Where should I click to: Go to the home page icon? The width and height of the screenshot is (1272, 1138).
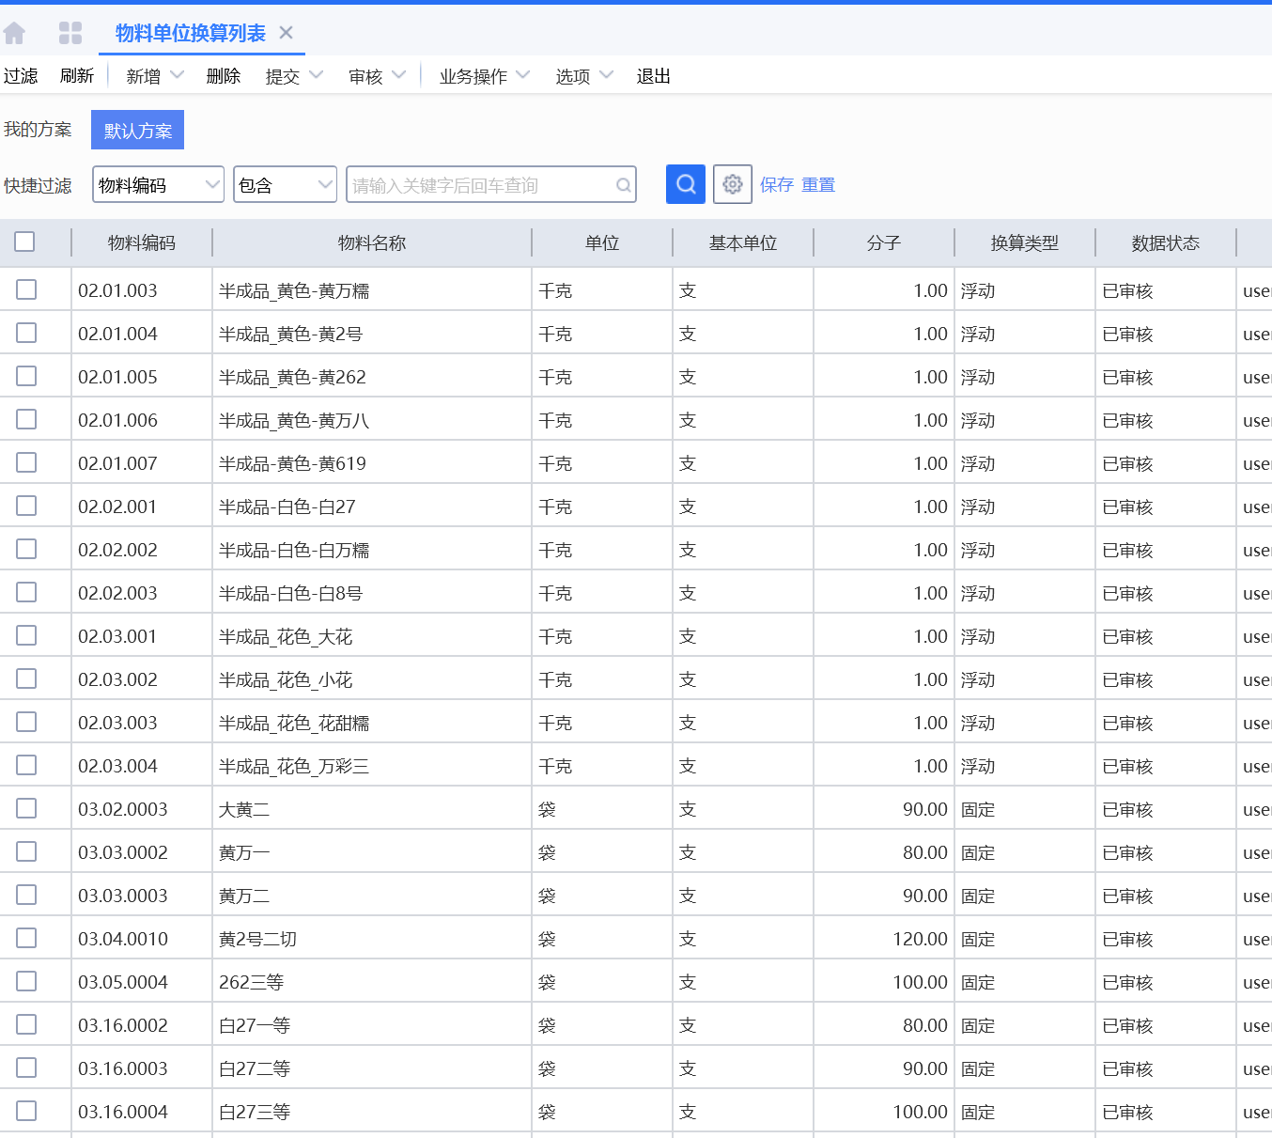[14, 34]
